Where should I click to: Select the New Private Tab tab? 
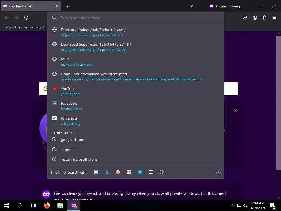point(31,6)
